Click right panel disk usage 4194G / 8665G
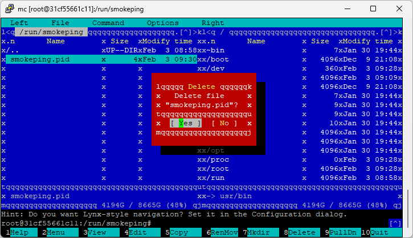Viewport: 413px width, 238px height. pyautogui.click(x=345, y=206)
